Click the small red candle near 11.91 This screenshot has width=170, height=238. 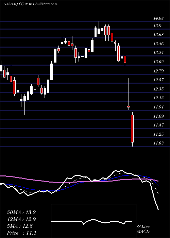tap(129, 106)
